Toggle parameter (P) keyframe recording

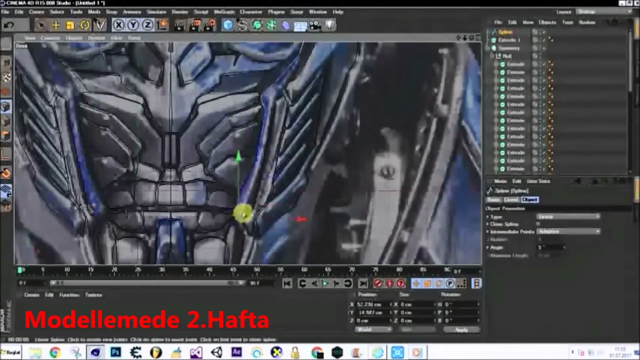(450, 283)
